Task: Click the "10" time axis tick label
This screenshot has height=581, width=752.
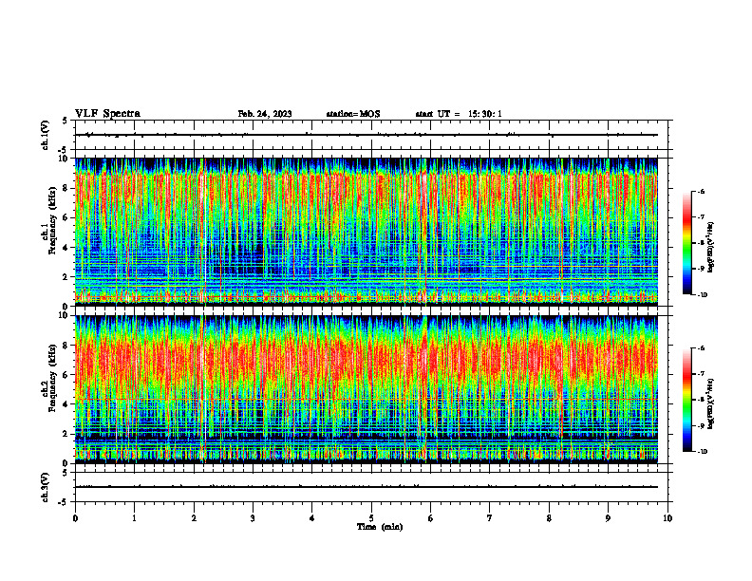Action: (667, 518)
